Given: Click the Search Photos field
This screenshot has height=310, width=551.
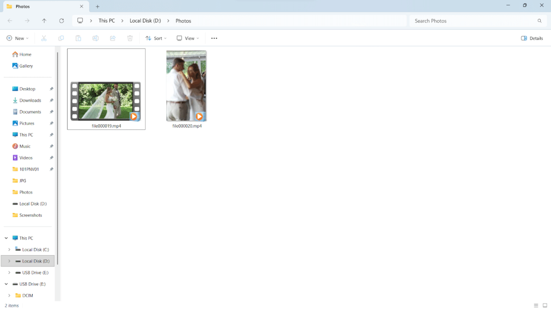Looking at the screenshot, I should [474, 21].
